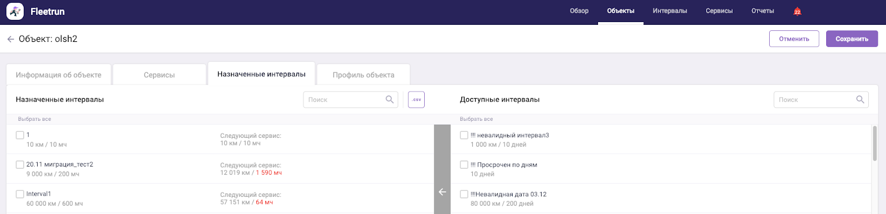The width and height of the screenshot is (886, 214).
Task: Tick checkbox for 20.11 миграция_тест2
Action: coord(20,164)
